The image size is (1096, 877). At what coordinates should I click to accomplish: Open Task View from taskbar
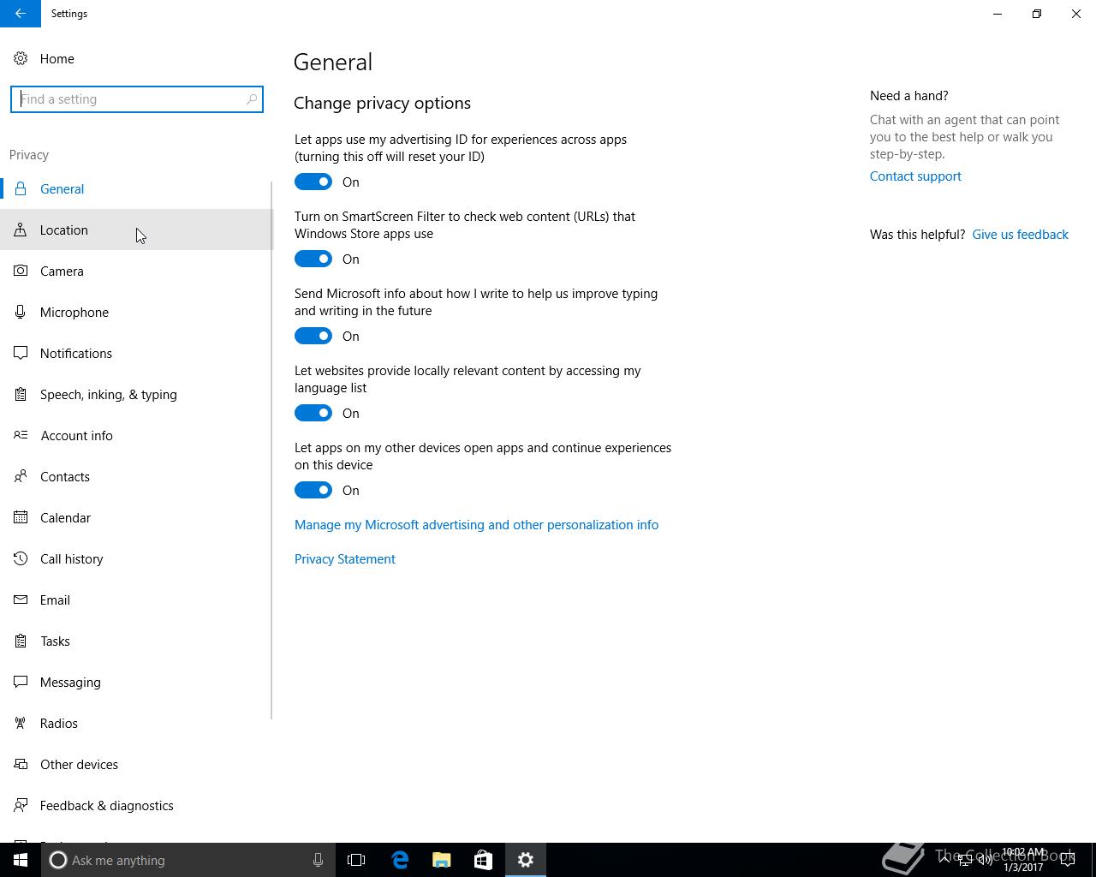356,860
